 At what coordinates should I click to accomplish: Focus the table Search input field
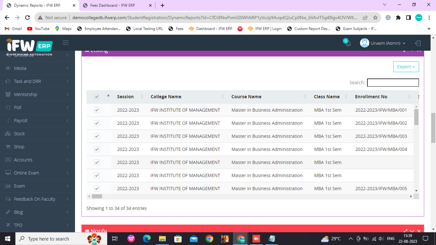393,83
